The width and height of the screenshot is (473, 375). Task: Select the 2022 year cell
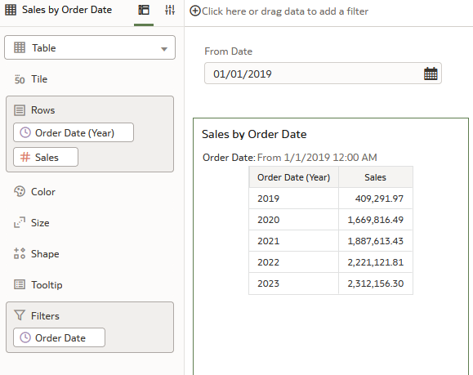tap(293, 262)
